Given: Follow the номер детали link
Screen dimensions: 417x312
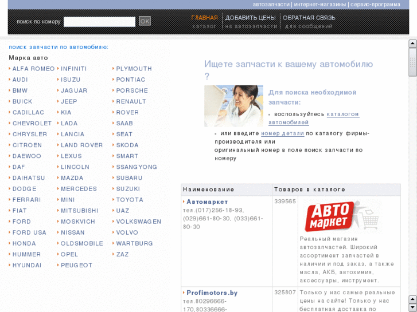Looking at the screenshot, I should (x=282, y=133).
